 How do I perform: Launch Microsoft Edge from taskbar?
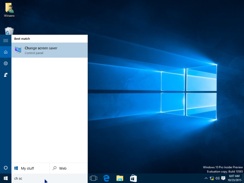tap(107, 179)
